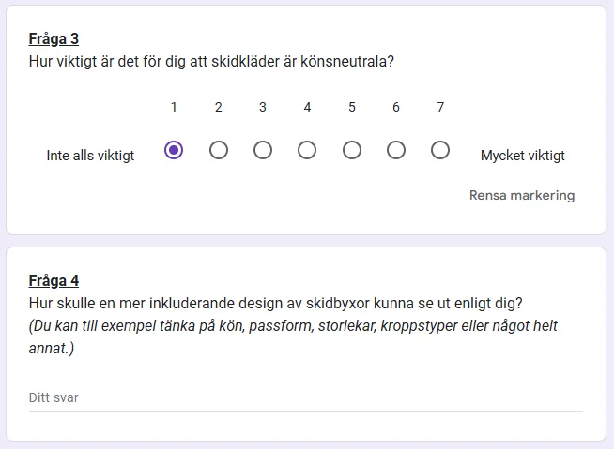Click the könsneutrala skidkläder question text
This screenshot has width=614, height=449.
(211, 62)
